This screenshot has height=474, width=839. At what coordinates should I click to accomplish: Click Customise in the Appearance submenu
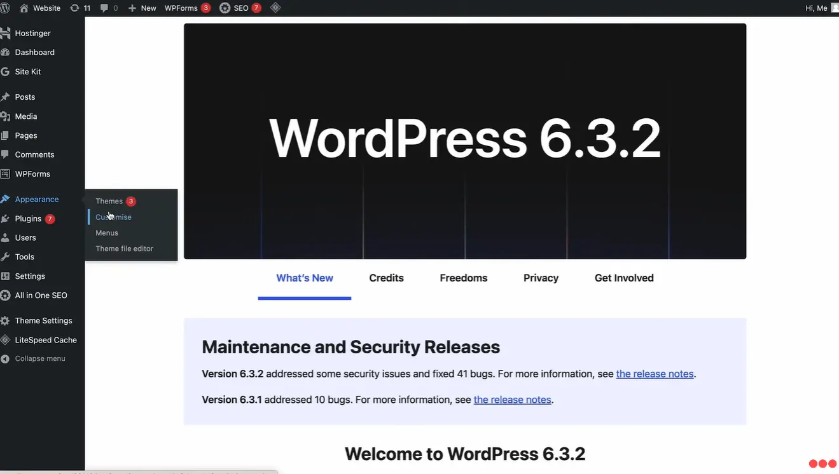pos(113,217)
